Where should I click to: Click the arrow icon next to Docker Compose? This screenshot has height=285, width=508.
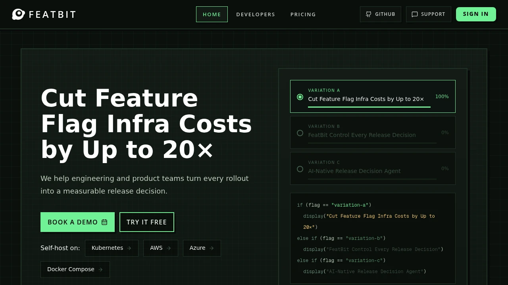point(100,270)
